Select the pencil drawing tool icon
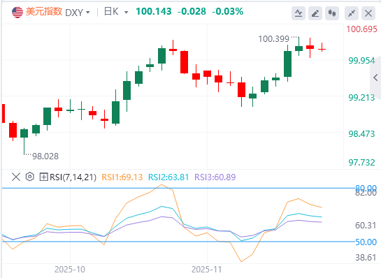 [x=315, y=13]
